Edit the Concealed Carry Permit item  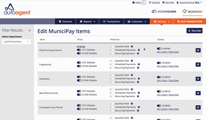pos(198,107)
